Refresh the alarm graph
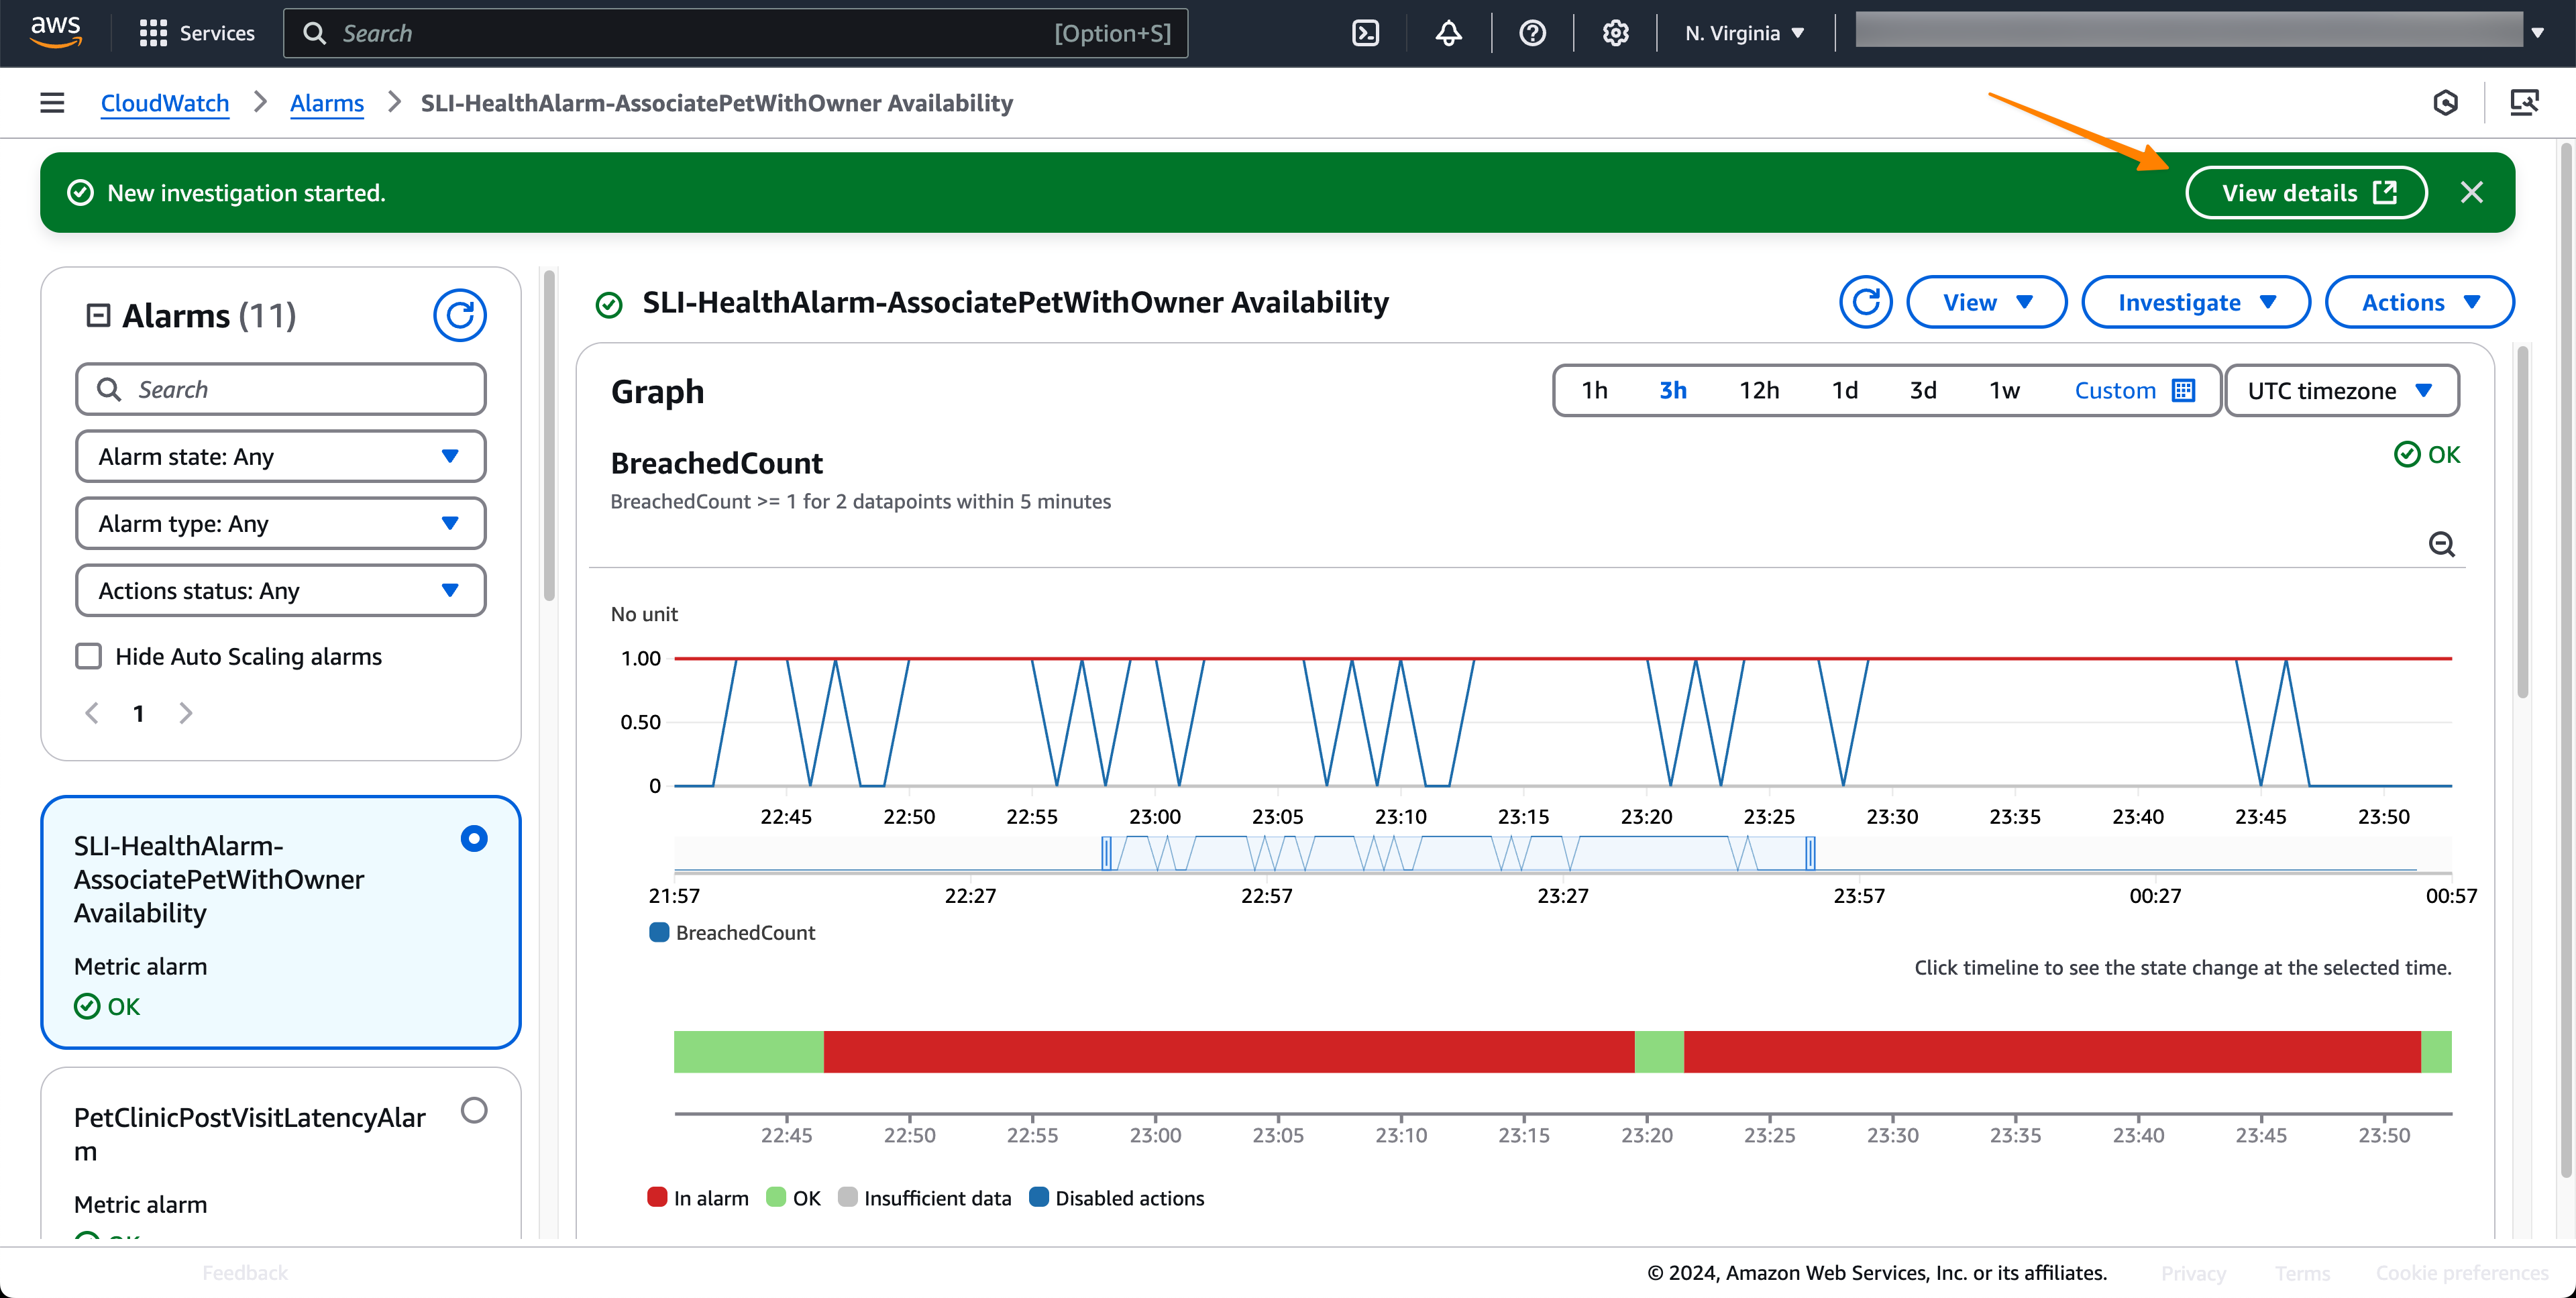 pyautogui.click(x=1865, y=302)
